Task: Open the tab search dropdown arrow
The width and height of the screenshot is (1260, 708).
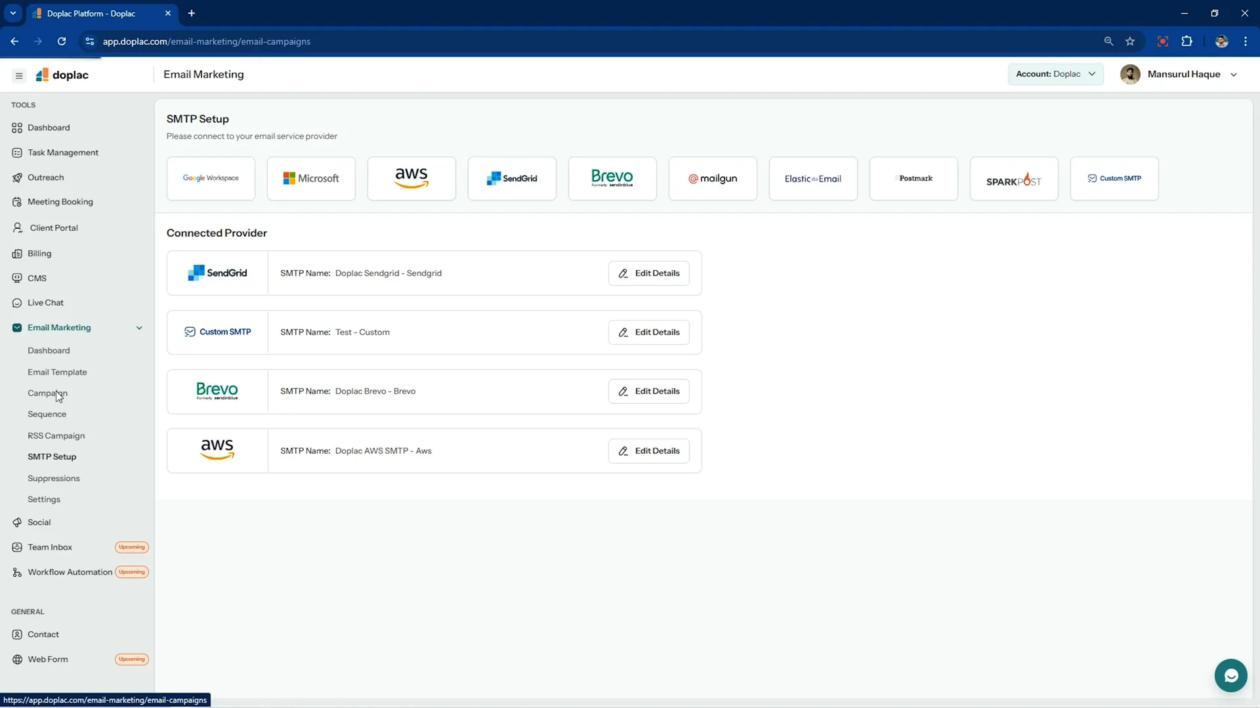Action: [x=12, y=13]
